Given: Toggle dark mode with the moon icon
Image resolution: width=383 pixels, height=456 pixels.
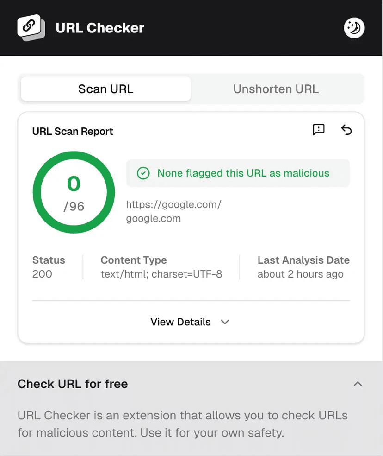Looking at the screenshot, I should [x=354, y=28].
